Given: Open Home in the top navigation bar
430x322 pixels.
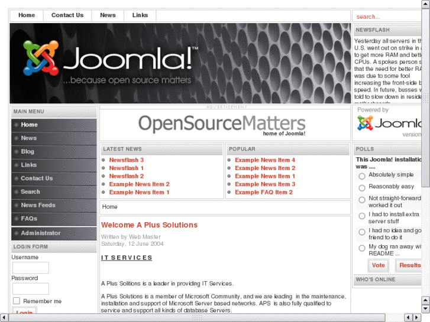Looking at the screenshot, I should [27, 15].
